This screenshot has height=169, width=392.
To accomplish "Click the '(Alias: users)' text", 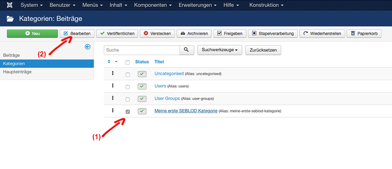I will pos(178,86).
